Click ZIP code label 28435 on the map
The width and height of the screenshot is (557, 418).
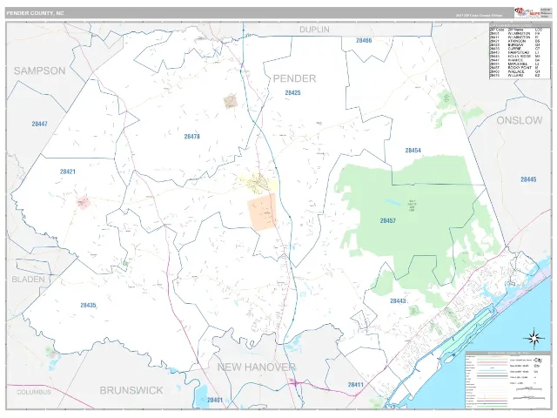tap(88, 306)
